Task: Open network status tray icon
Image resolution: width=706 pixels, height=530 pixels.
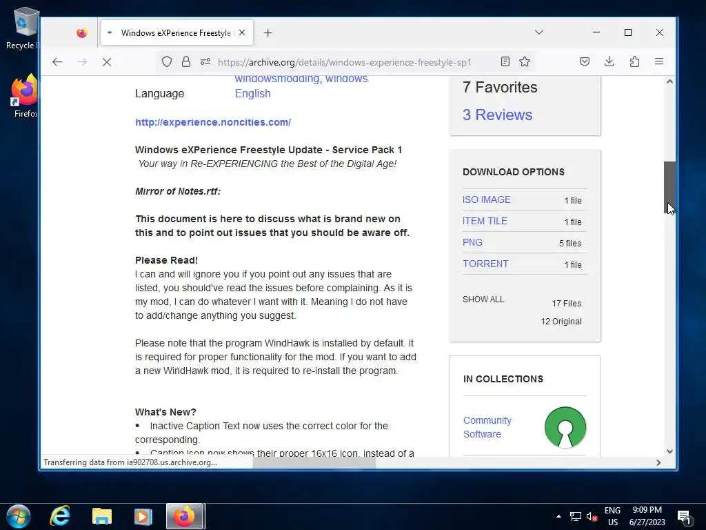Action: (x=576, y=516)
